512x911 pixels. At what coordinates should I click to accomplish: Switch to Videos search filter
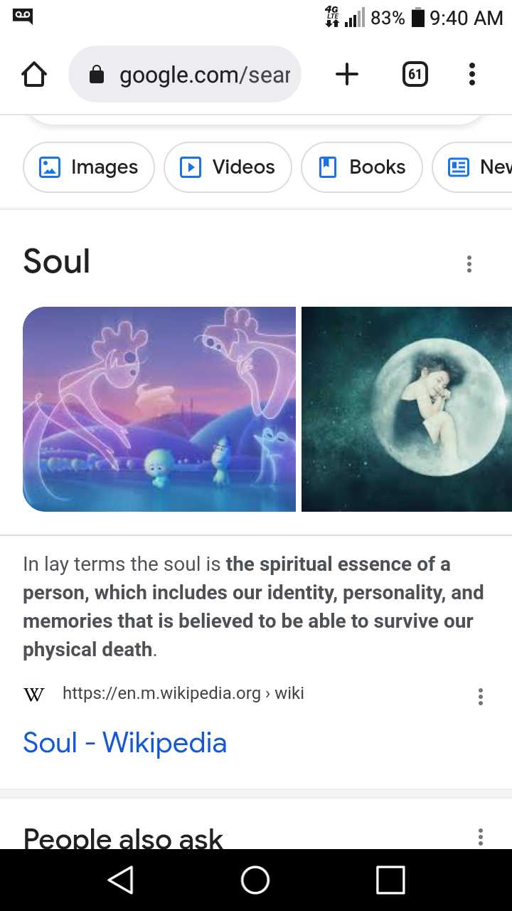[x=228, y=167]
